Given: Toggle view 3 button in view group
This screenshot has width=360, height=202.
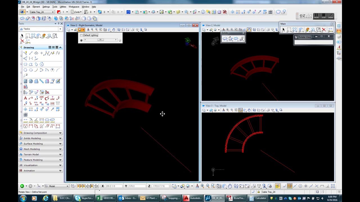Looking at the screenshot, I should [84, 186].
